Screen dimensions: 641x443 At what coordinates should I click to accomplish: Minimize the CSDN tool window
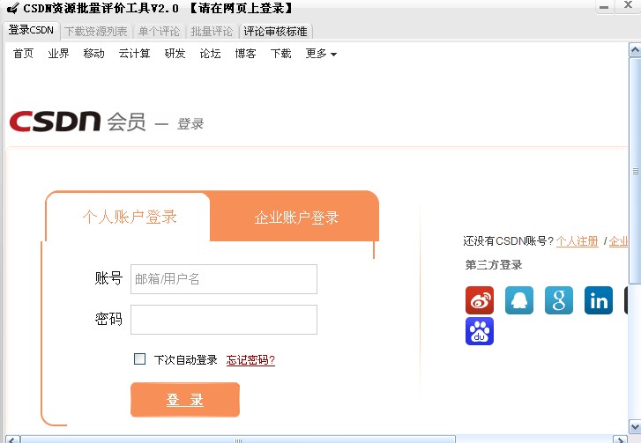604,7
